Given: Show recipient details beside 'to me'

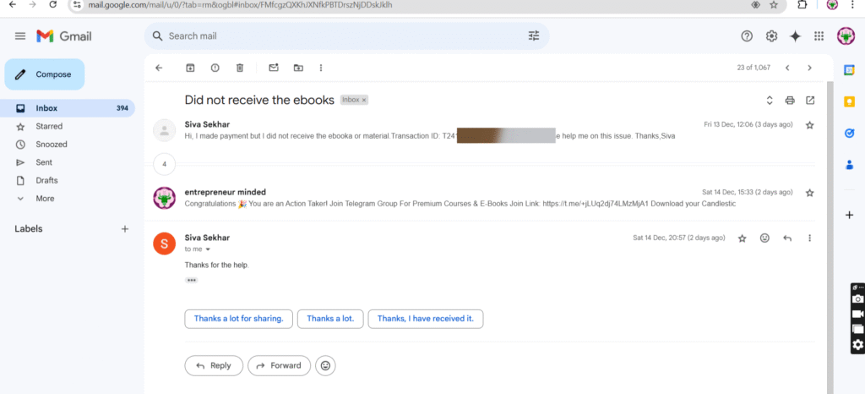Looking at the screenshot, I should coord(208,249).
